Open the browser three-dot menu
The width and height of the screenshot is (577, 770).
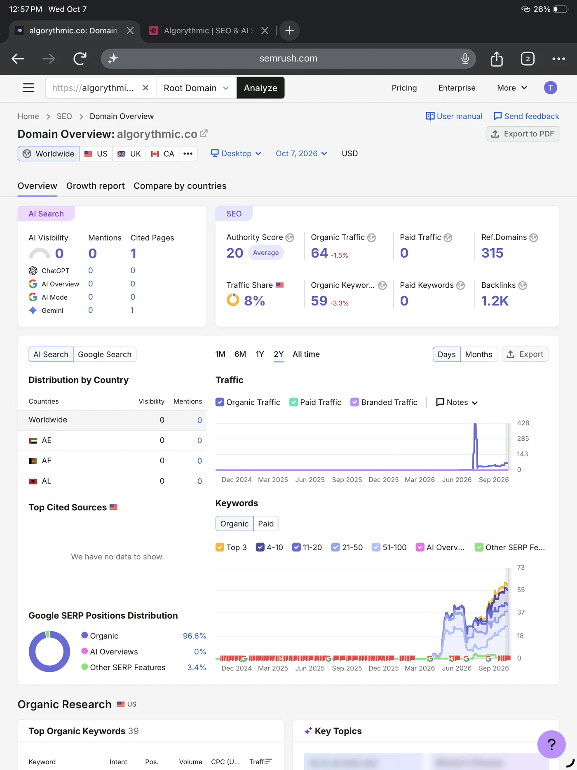pos(558,59)
